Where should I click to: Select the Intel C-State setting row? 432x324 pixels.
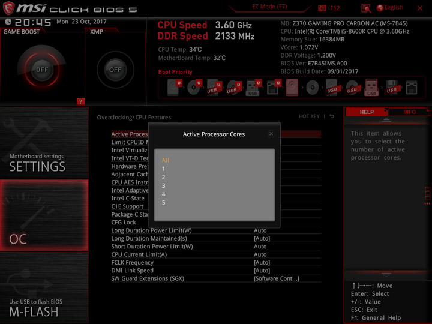[x=216, y=199]
